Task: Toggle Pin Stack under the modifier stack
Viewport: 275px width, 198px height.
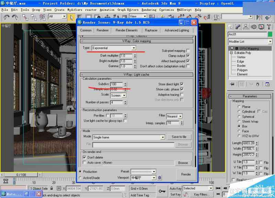Action: pyautogui.click(x=232, y=84)
